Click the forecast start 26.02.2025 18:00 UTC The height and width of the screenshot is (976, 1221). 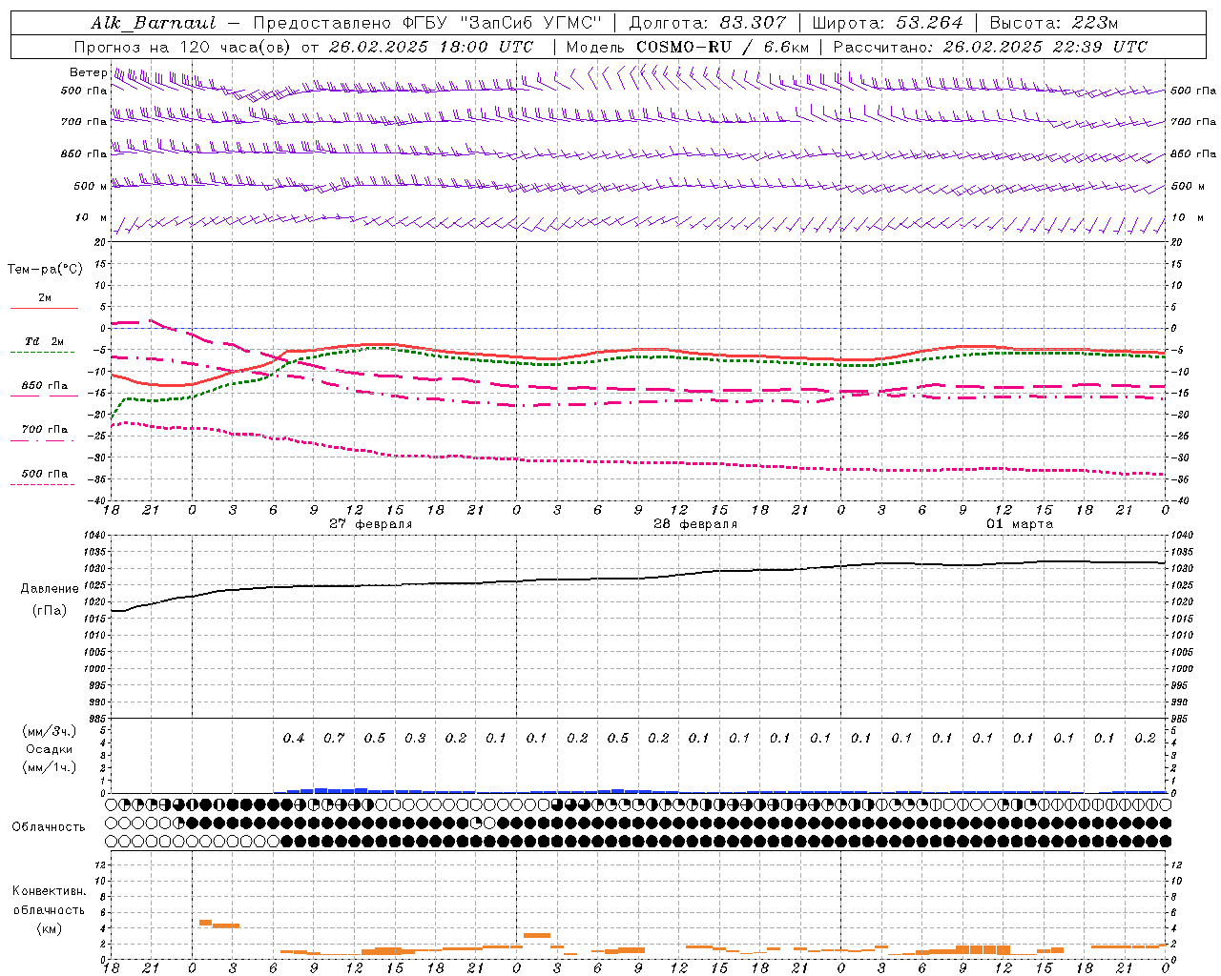(x=430, y=47)
